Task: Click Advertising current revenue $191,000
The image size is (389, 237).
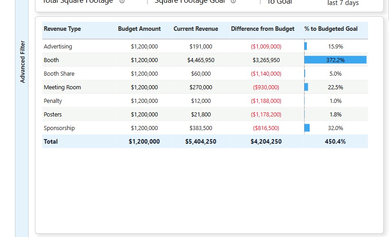Action: [x=201, y=46]
